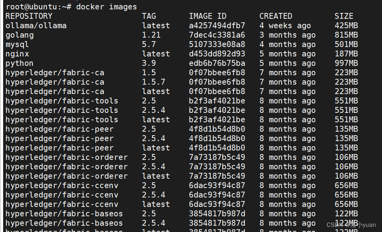Image resolution: width=382 pixels, height=232 pixels.
Task: Click the 425MB size value
Action: tap(346, 26)
